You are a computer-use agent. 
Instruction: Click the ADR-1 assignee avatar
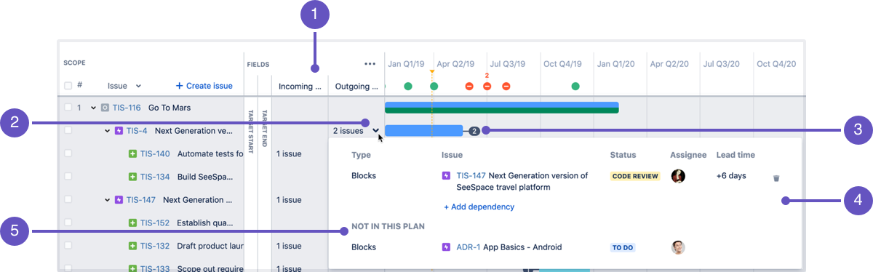678,247
